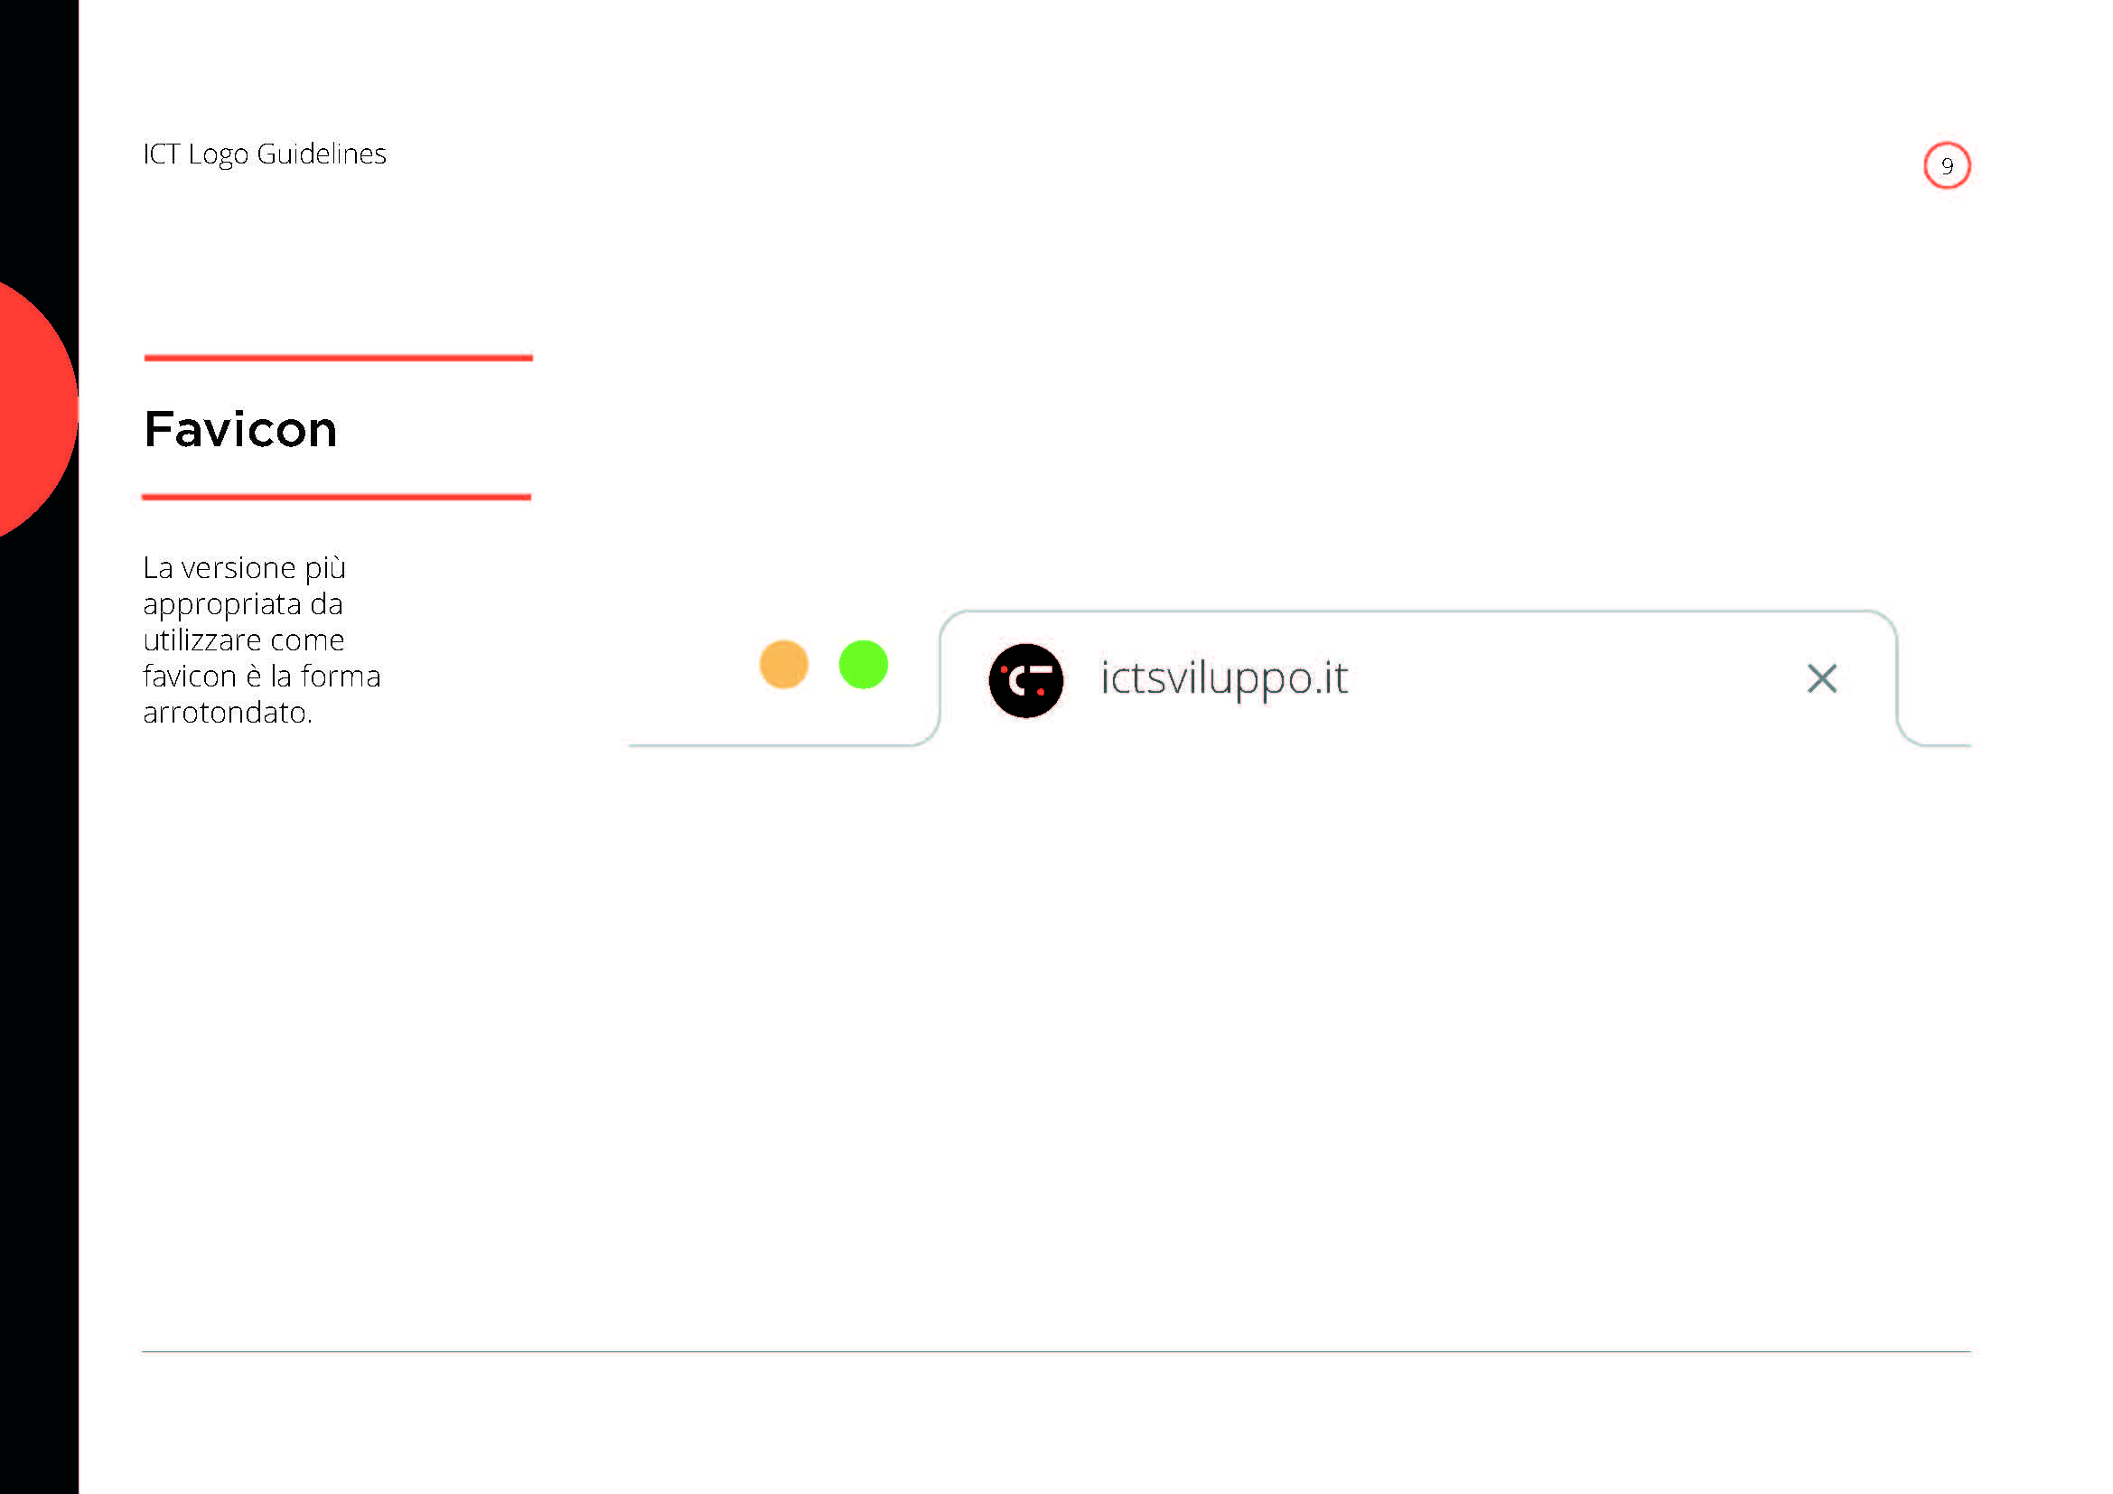Select the ictsviluppo.it tab title
Image resolution: width=2113 pixels, height=1494 pixels.
click(1224, 680)
